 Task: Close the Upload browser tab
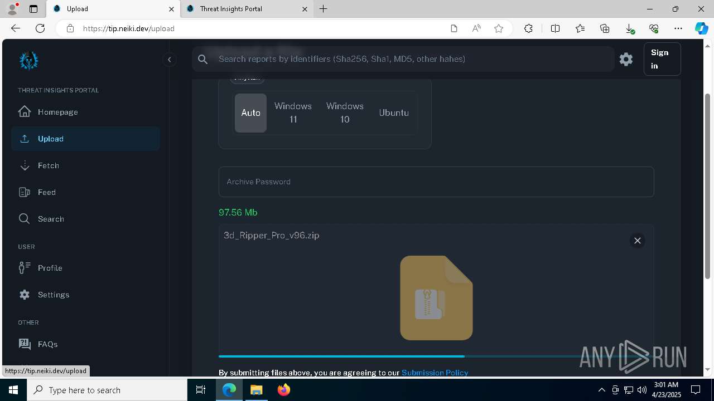172,9
